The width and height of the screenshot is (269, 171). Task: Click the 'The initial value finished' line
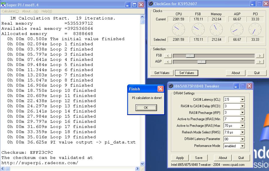pyautogui.click(x=66, y=39)
